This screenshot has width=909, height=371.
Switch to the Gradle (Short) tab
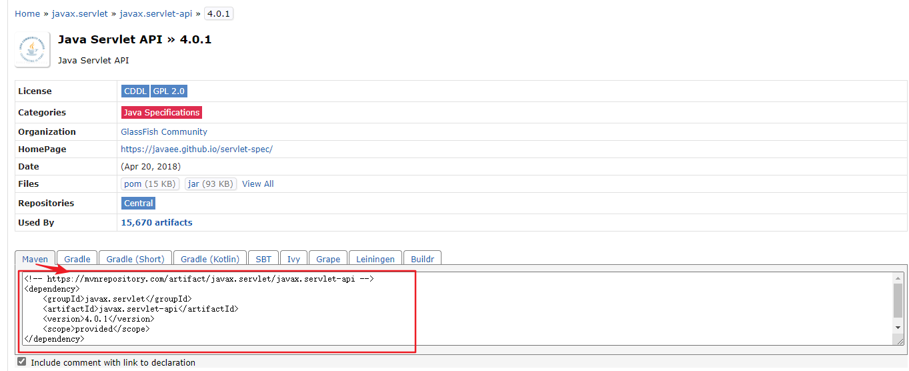135,259
